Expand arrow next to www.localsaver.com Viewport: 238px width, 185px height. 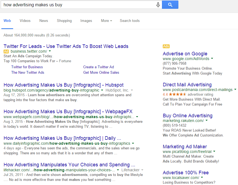pos(202,177)
